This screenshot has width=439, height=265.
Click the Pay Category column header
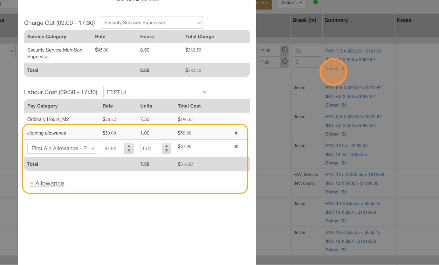pyautogui.click(x=42, y=106)
